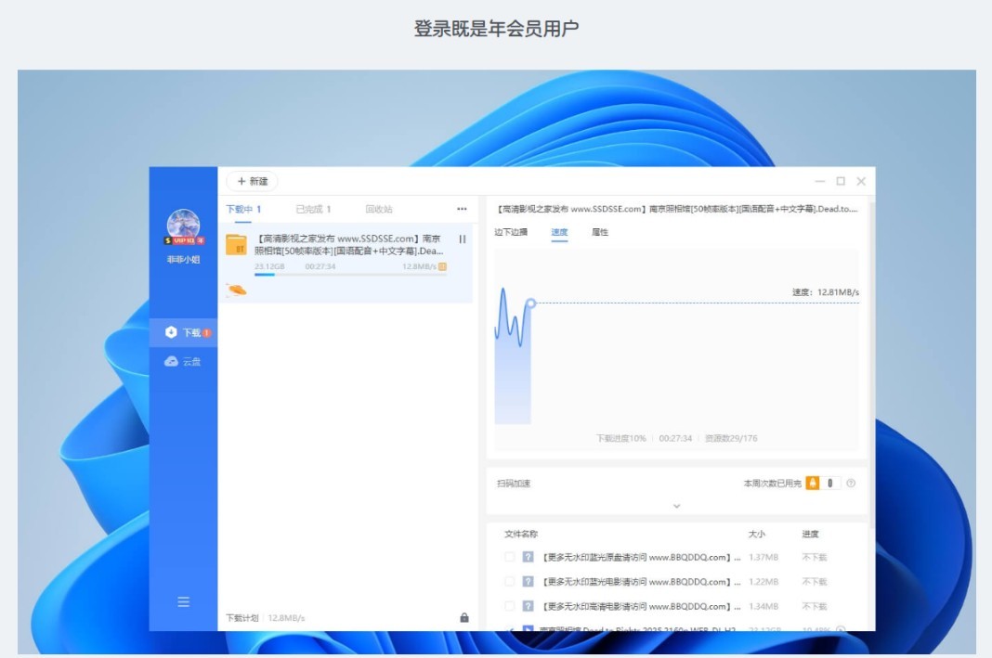992x658 pixels.
Task: Click the help question mark icon
Action: coord(851,483)
